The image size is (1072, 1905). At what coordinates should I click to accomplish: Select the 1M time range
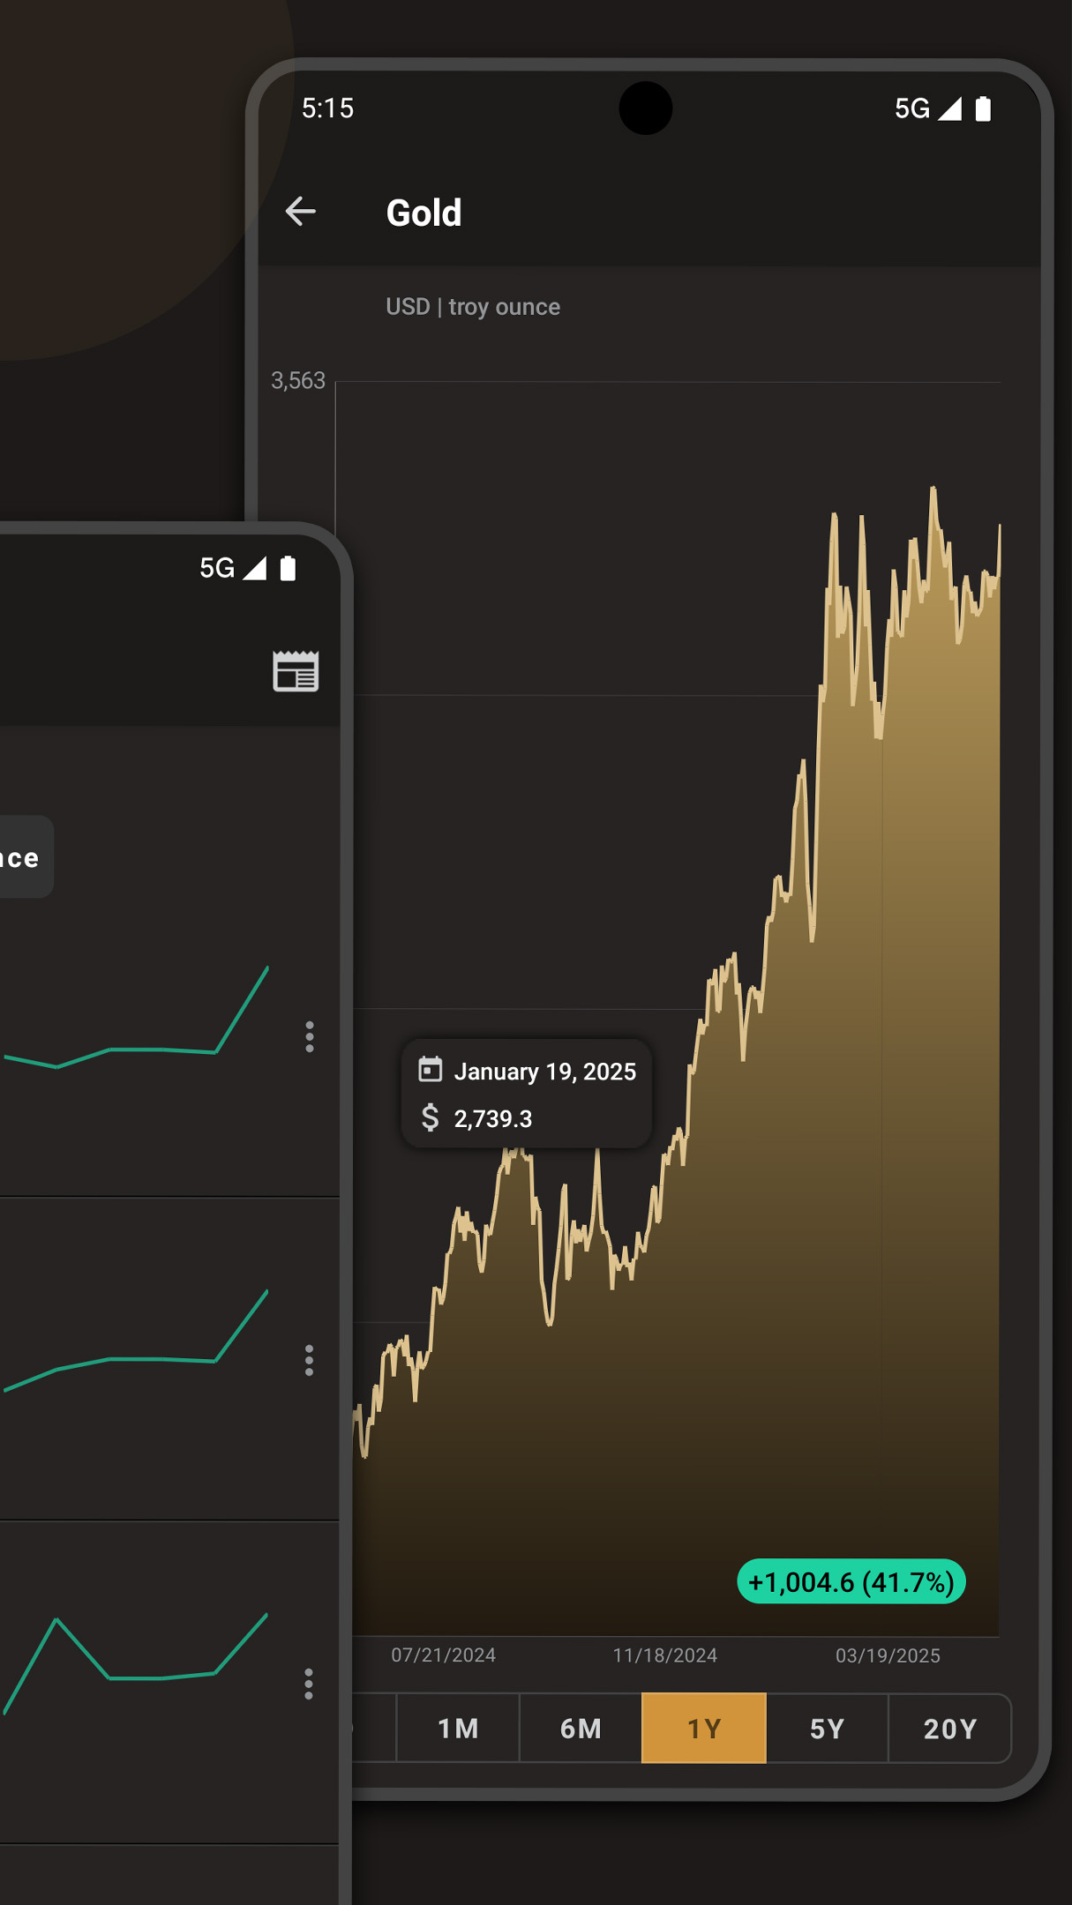pyautogui.click(x=458, y=1729)
